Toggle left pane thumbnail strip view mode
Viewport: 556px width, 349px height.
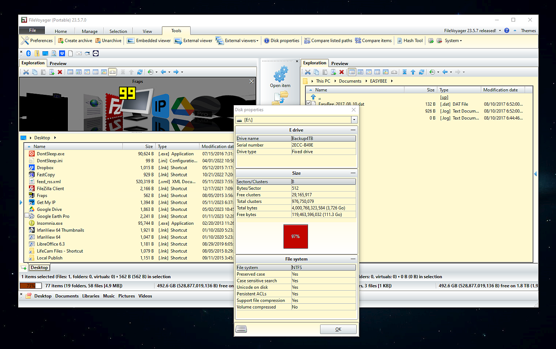pyautogui.click(x=112, y=72)
